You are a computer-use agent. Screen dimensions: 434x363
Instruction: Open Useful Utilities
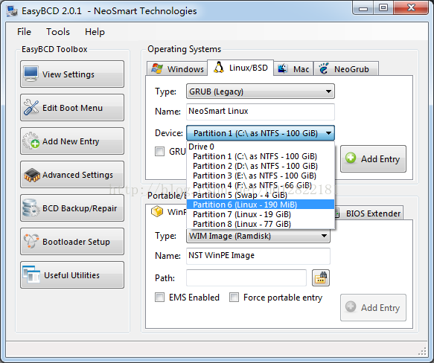pyautogui.click(x=72, y=275)
